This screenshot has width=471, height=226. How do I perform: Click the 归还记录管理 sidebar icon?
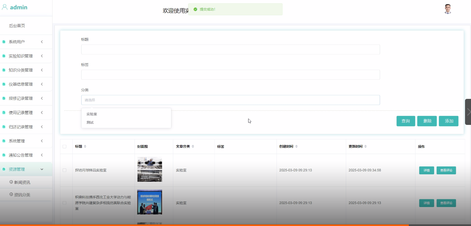(x=4, y=126)
